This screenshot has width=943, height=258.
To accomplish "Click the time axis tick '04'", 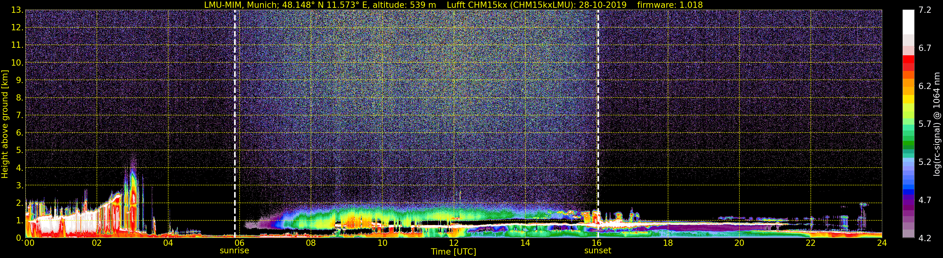I will 168,243.
